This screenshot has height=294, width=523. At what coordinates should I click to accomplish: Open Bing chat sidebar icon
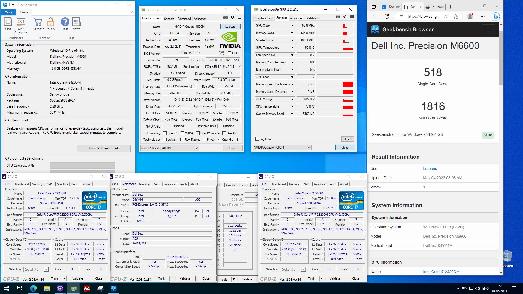[495, 16]
